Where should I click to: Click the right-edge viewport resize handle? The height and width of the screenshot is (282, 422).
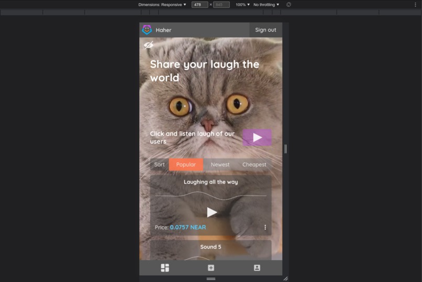(285, 149)
